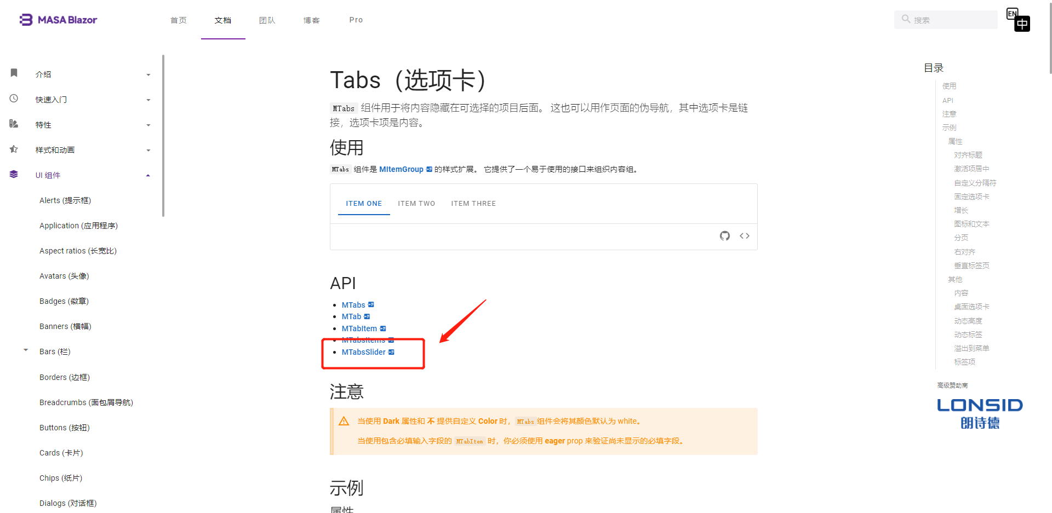The image size is (1052, 513).
Task: Jump to API in the table of contents
Action: (x=948, y=100)
